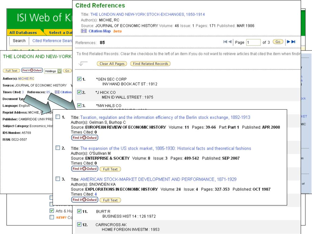Click the 'BUSINESS HIST 14 : 126 1972' text
Image resolution: width=312 pixels, height=234 pixels.
click(x=129, y=216)
